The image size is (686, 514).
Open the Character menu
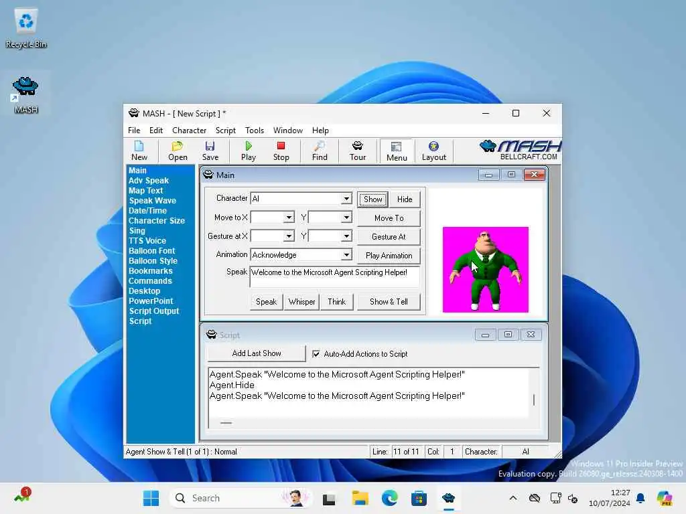coord(189,131)
